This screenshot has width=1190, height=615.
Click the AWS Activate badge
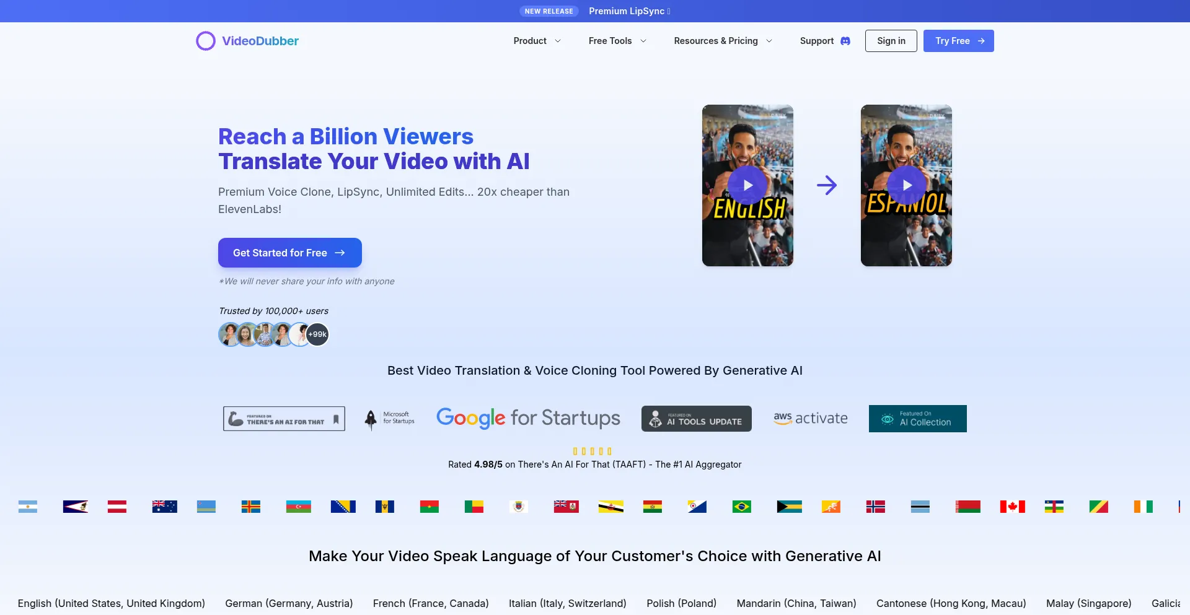click(810, 418)
